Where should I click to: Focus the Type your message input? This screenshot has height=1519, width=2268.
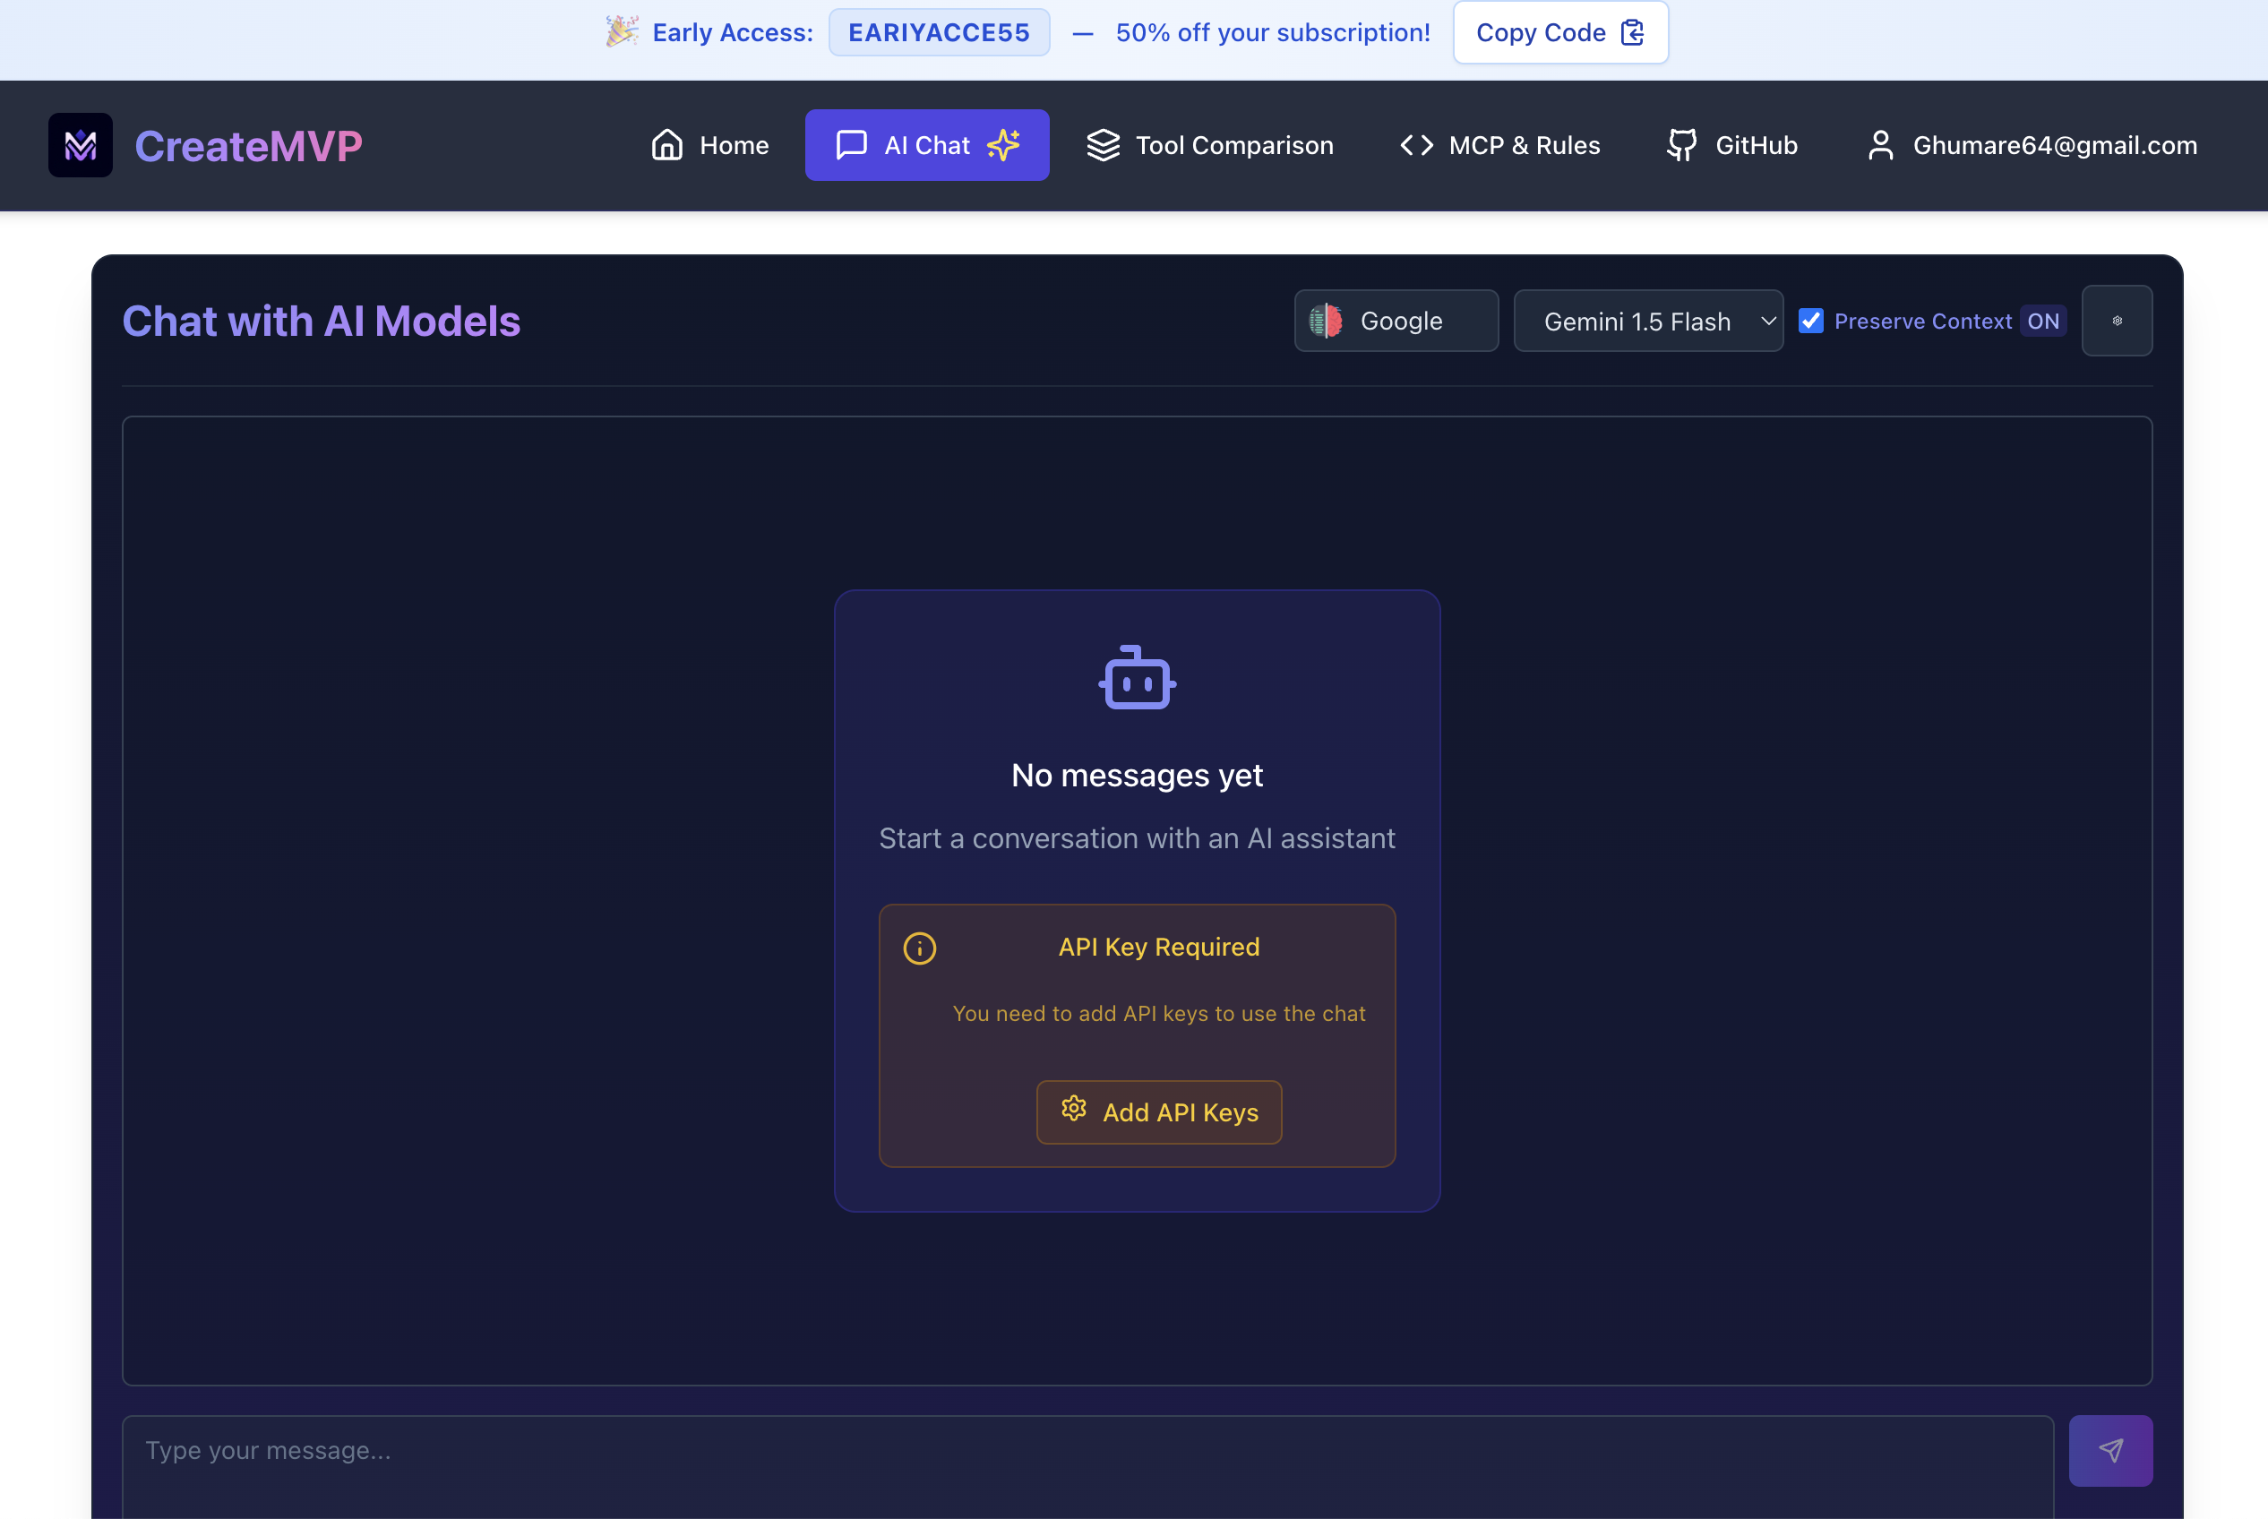point(1087,1450)
